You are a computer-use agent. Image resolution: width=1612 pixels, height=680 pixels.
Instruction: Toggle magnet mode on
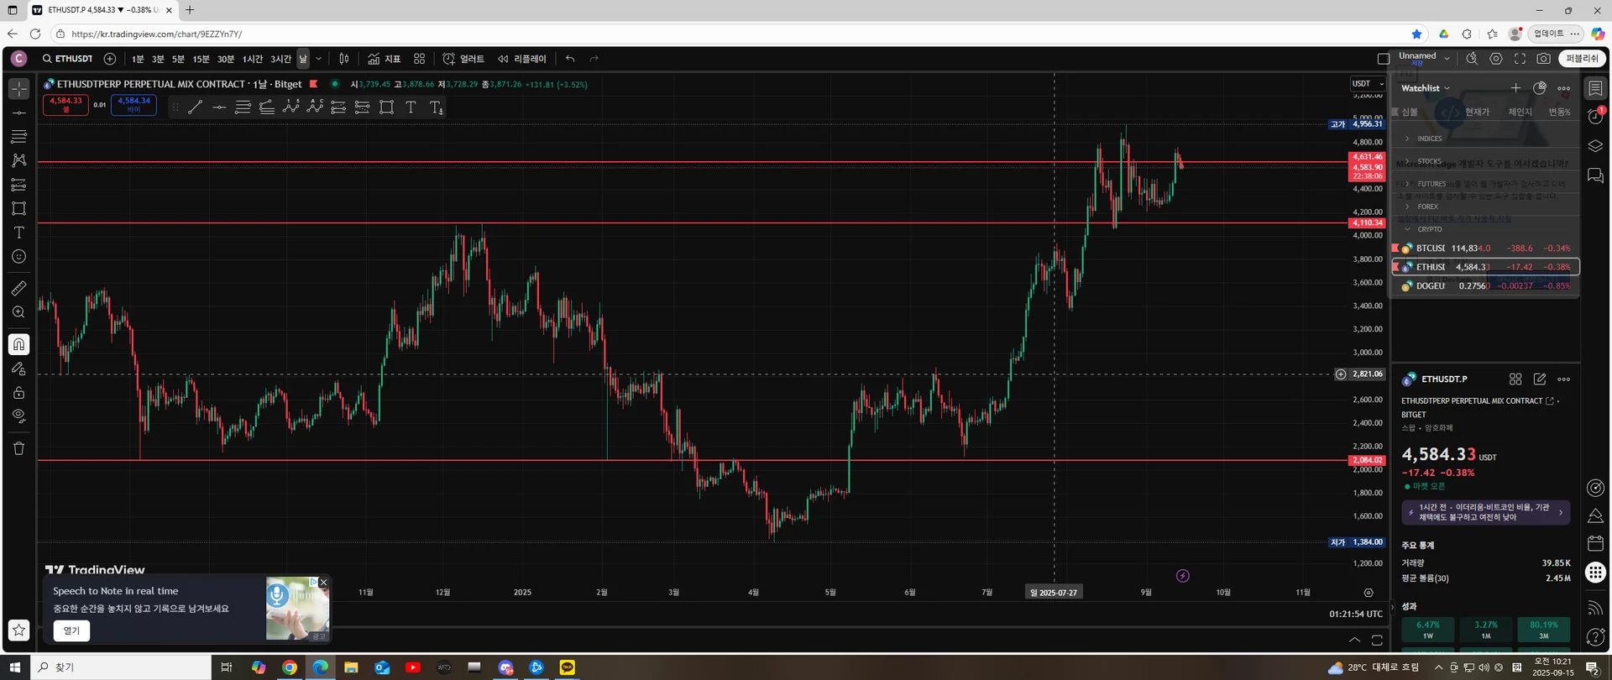click(18, 344)
